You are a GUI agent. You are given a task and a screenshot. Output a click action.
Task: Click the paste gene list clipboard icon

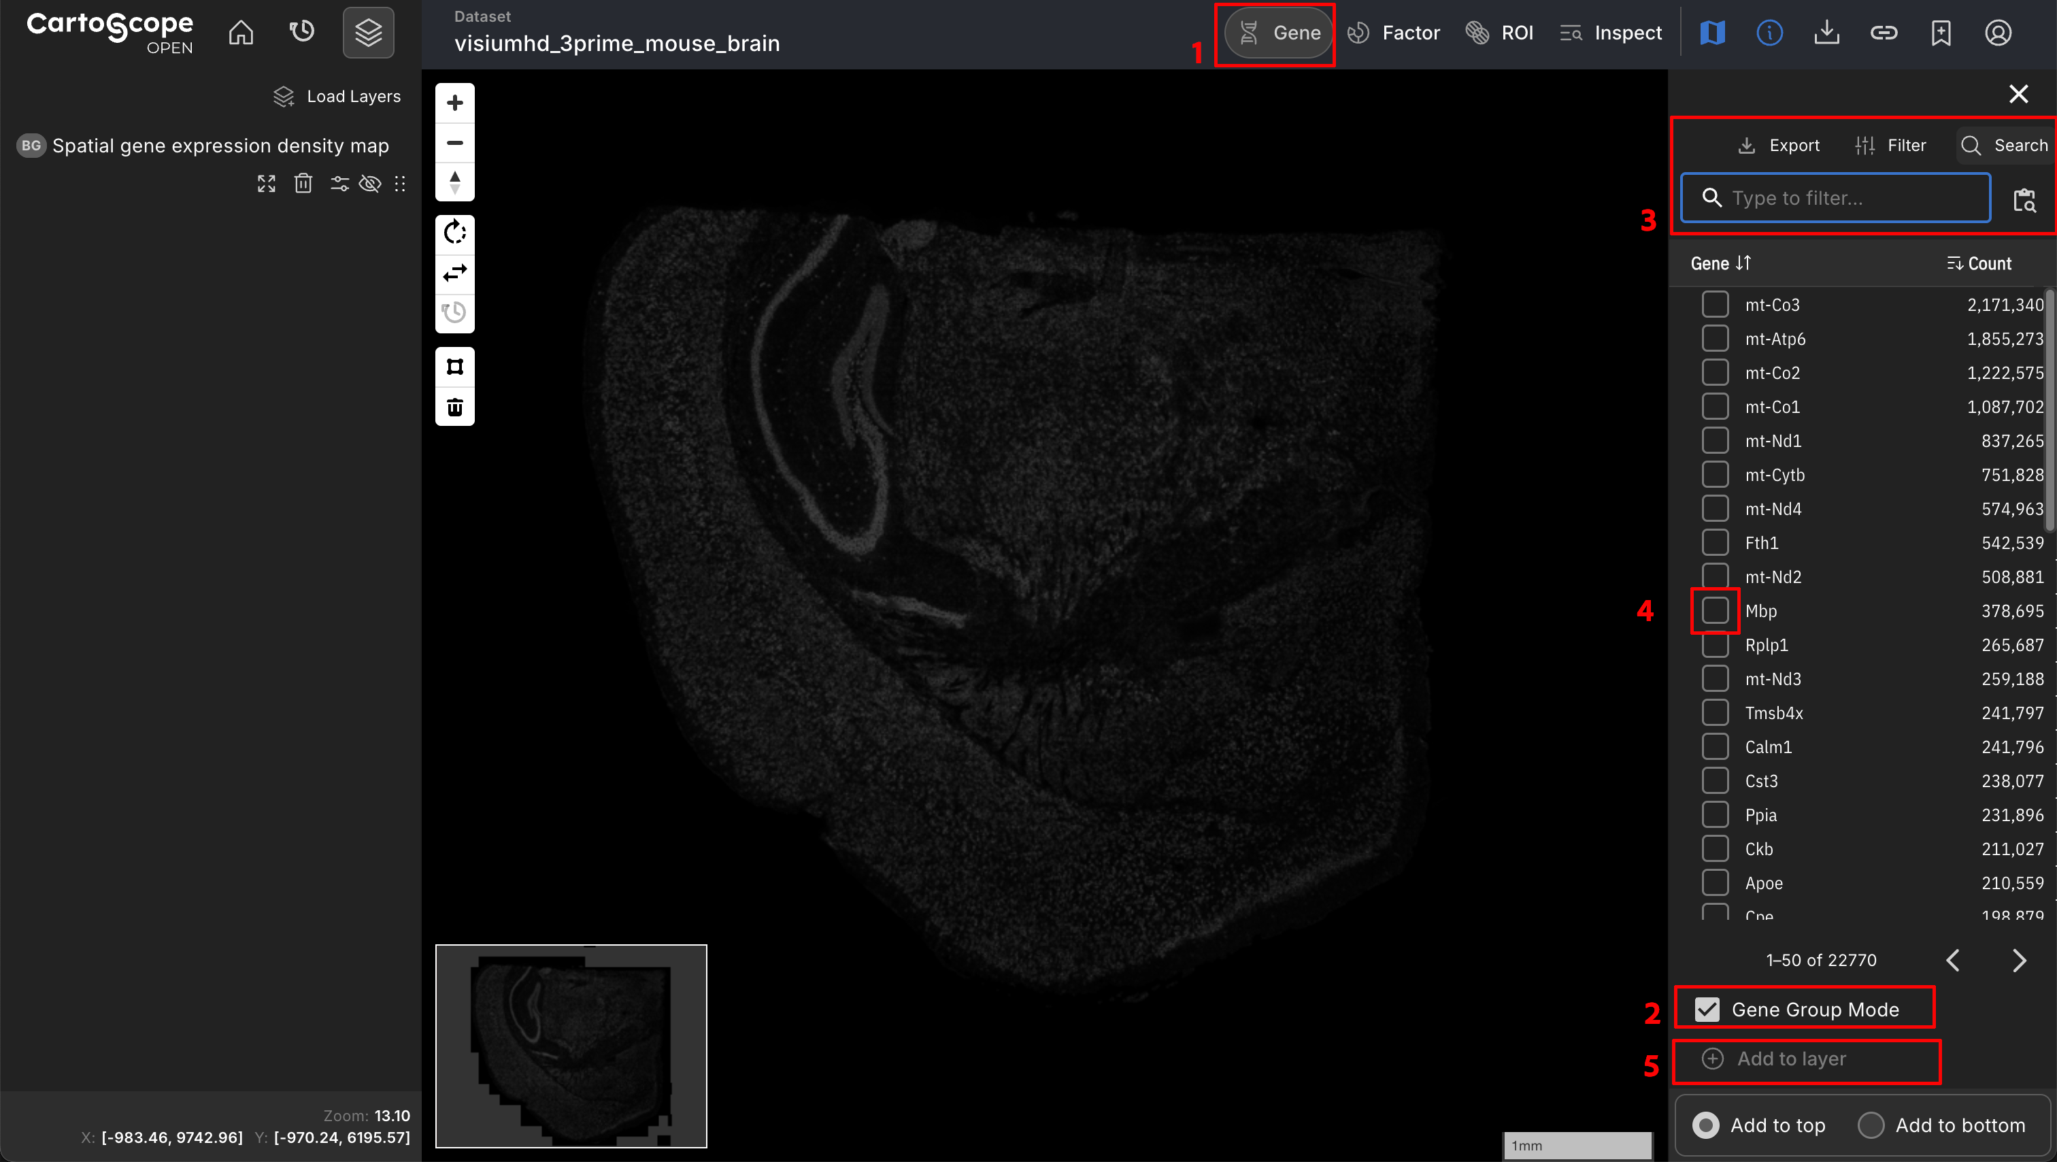click(2024, 199)
